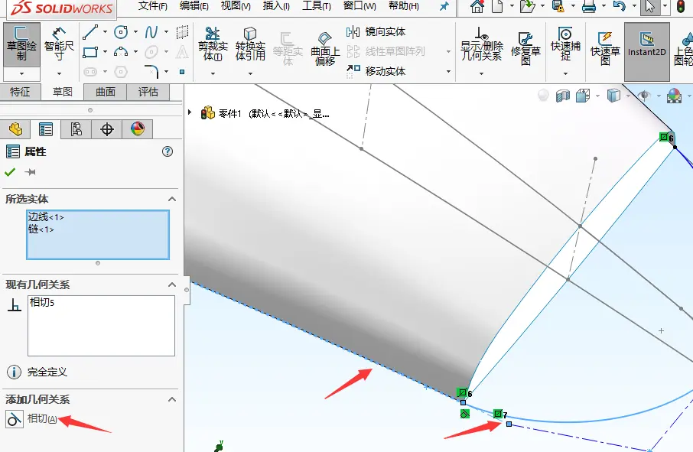Click Mirror Entities (镜向实体)
Viewport: 693px width, 452px height.
tap(376, 32)
